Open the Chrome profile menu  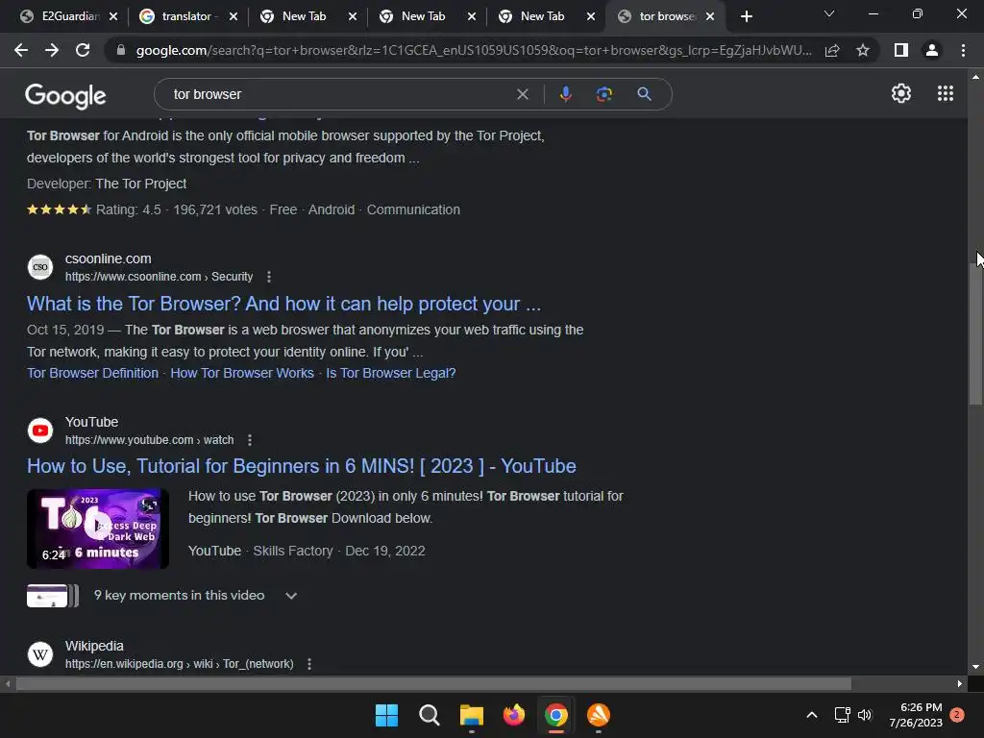click(x=932, y=50)
